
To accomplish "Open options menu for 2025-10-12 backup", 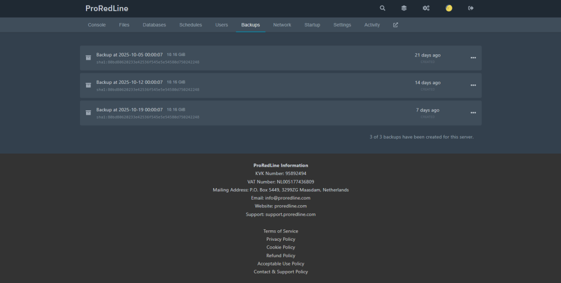I will 473,85.
